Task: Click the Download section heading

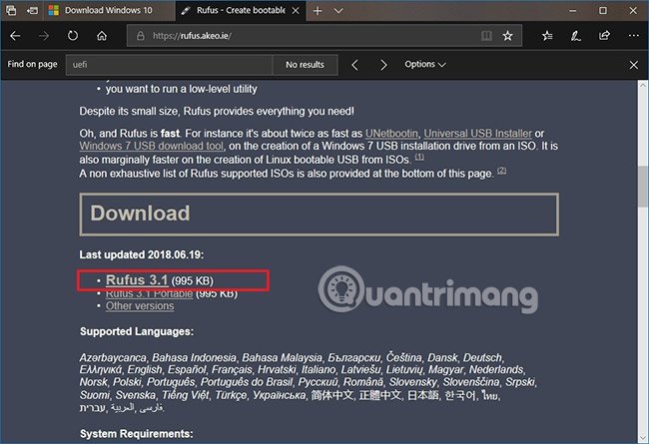Action: (x=141, y=214)
